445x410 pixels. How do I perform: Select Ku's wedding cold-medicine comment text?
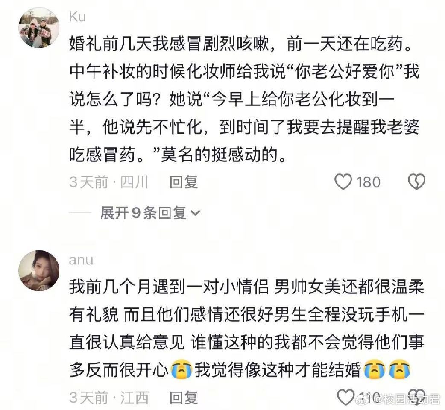pyautogui.click(x=245, y=100)
